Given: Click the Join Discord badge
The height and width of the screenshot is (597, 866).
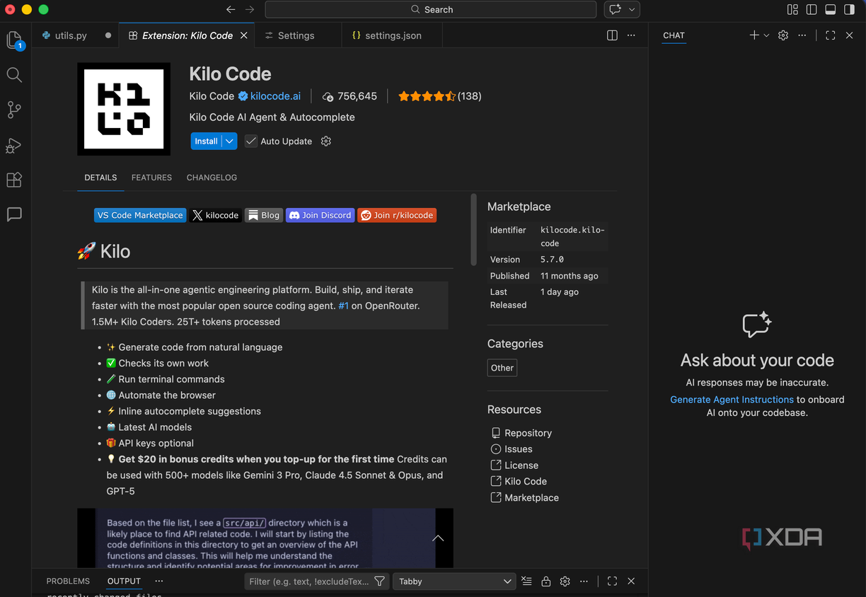Looking at the screenshot, I should coord(320,215).
